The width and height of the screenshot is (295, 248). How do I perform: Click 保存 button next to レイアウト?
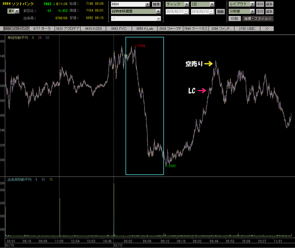pos(260,4)
